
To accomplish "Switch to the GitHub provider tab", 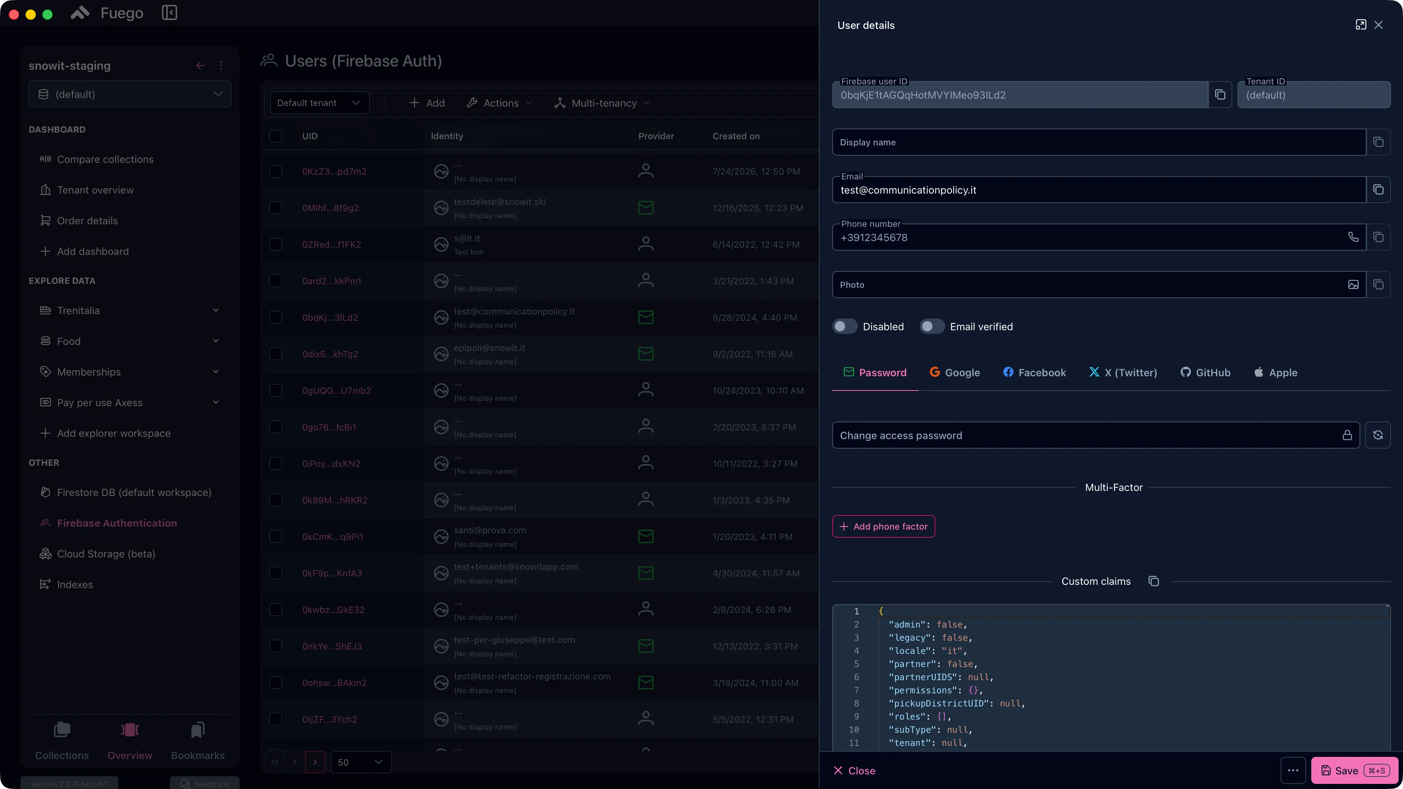I will pos(1205,373).
